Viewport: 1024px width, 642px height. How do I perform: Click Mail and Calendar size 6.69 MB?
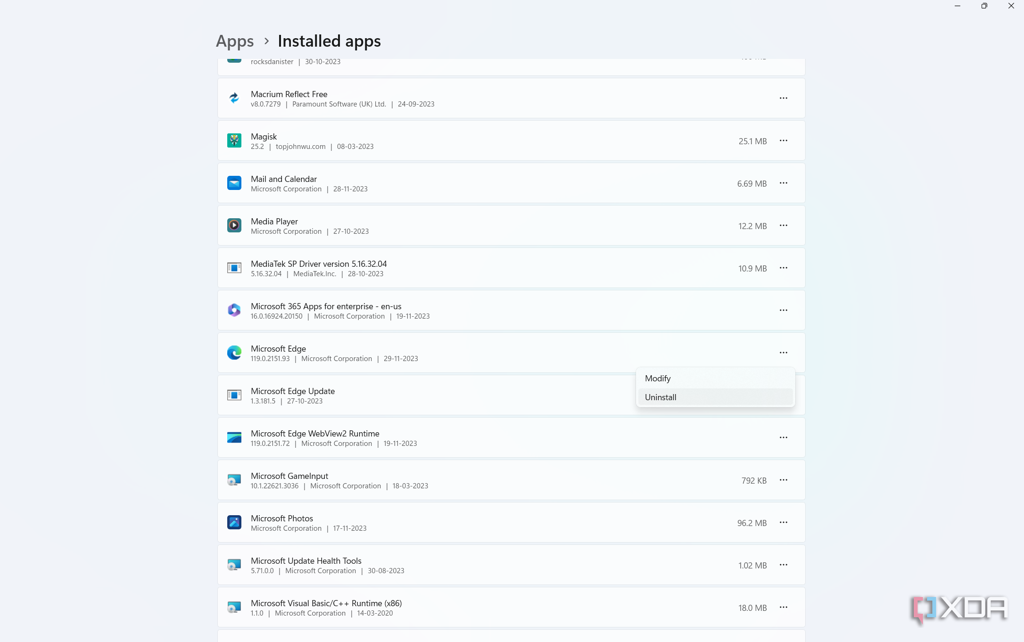[x=752, y=184]
